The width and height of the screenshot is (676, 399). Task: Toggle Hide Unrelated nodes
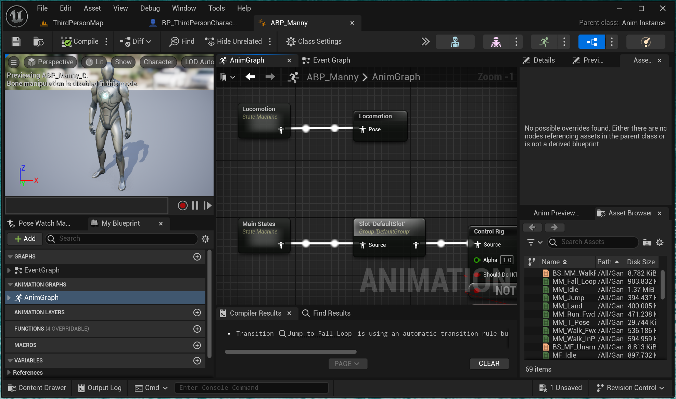(233, 42)
